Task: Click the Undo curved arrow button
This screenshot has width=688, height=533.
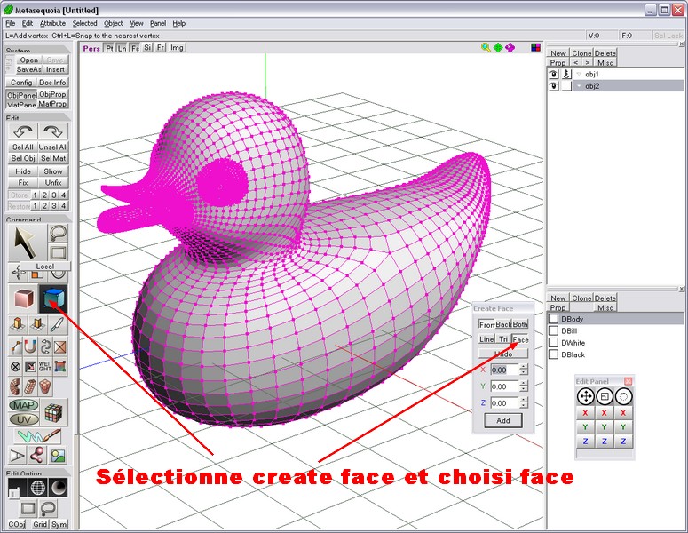Action: pyautogui.click(x=23, y=131)
